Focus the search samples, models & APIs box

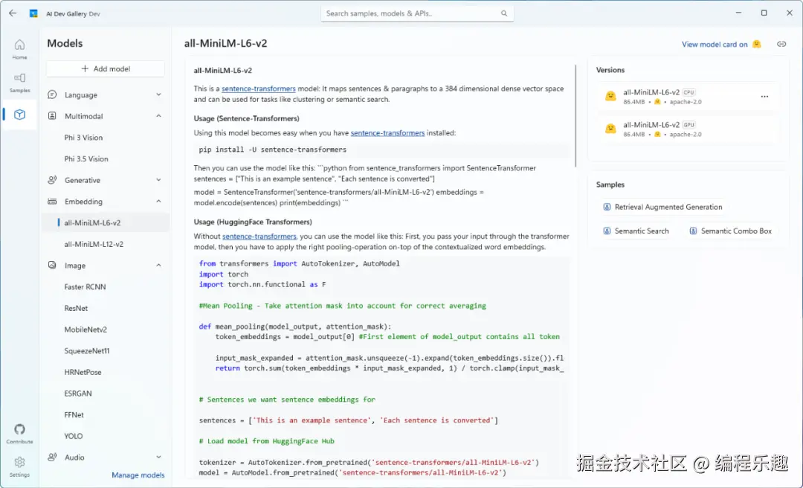[417, 14]
